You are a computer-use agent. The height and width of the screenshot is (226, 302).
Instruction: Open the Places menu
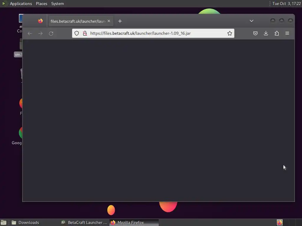pos(42,4)
